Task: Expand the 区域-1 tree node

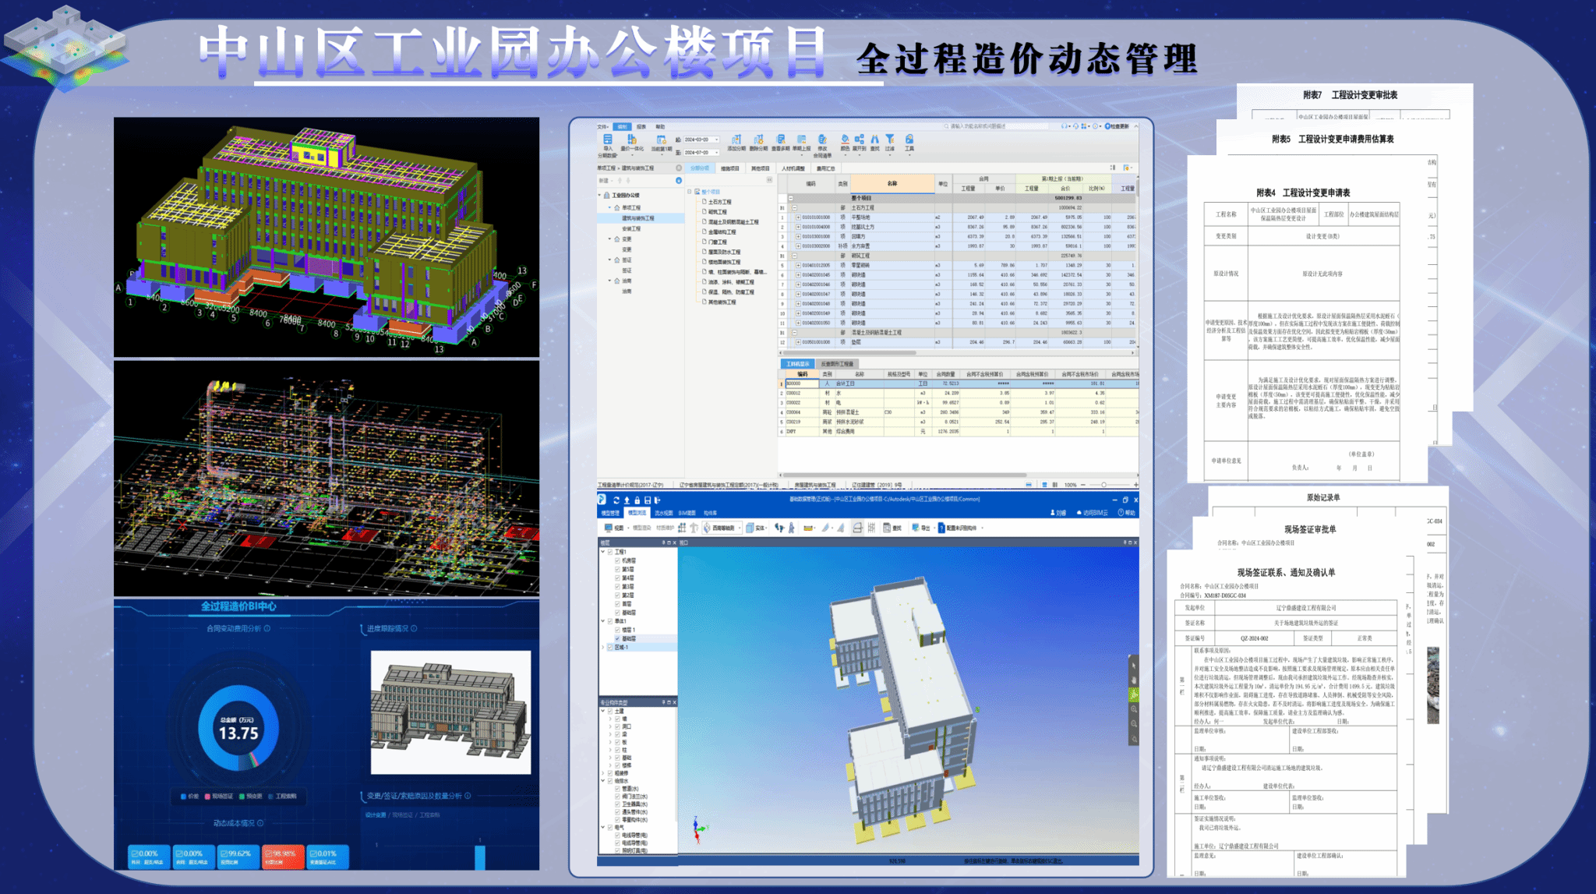Action: [602, 647]
